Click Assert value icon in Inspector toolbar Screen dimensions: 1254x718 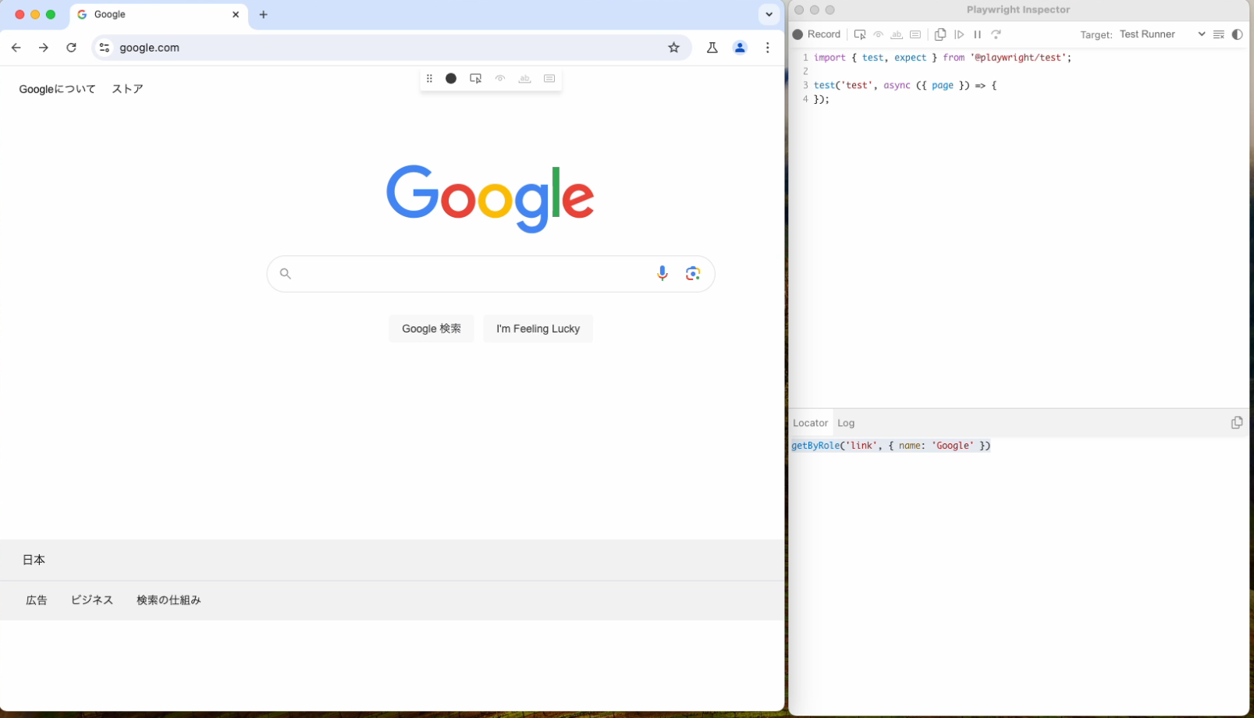pyautogui.click(x=915, y=34)
